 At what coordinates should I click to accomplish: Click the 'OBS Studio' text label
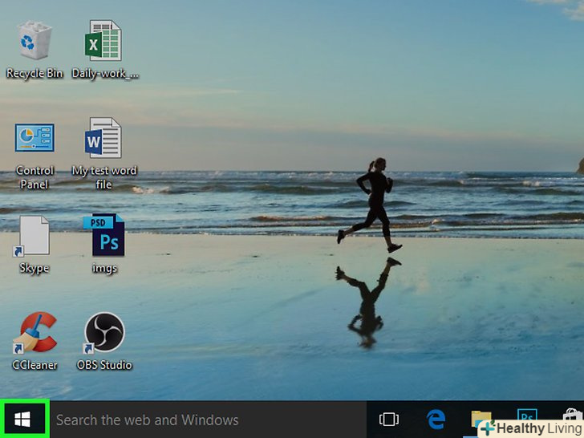[x=104, y=365]
